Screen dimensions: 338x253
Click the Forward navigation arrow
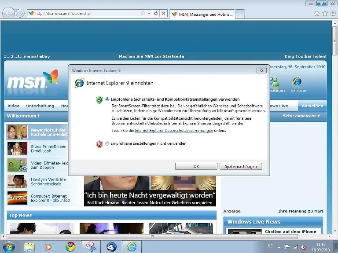click(x=20, y=13)
